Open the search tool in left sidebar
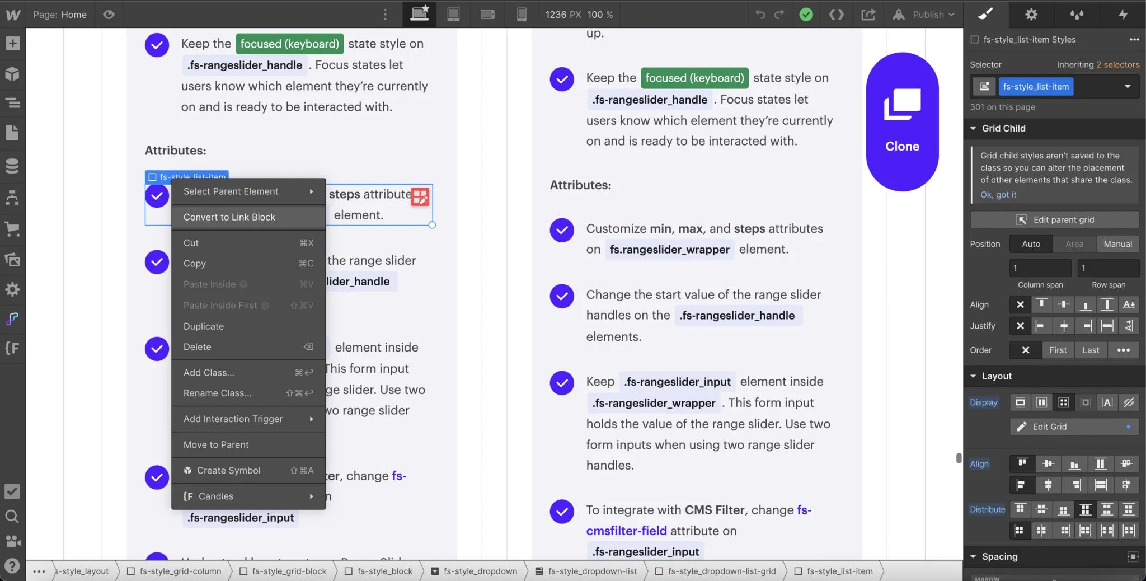The height and width of the screenshot is (581, 1146). pyautogui.click(x=12, y=516)
